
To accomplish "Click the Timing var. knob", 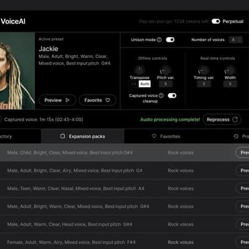I will (x=204, y=70).
